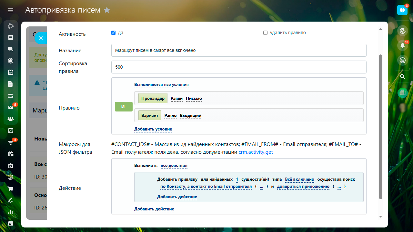The height and width of the screenshot is (232, 413).
Task: Open the calendar icon in the left sidebar
Action: click(11, 72)
